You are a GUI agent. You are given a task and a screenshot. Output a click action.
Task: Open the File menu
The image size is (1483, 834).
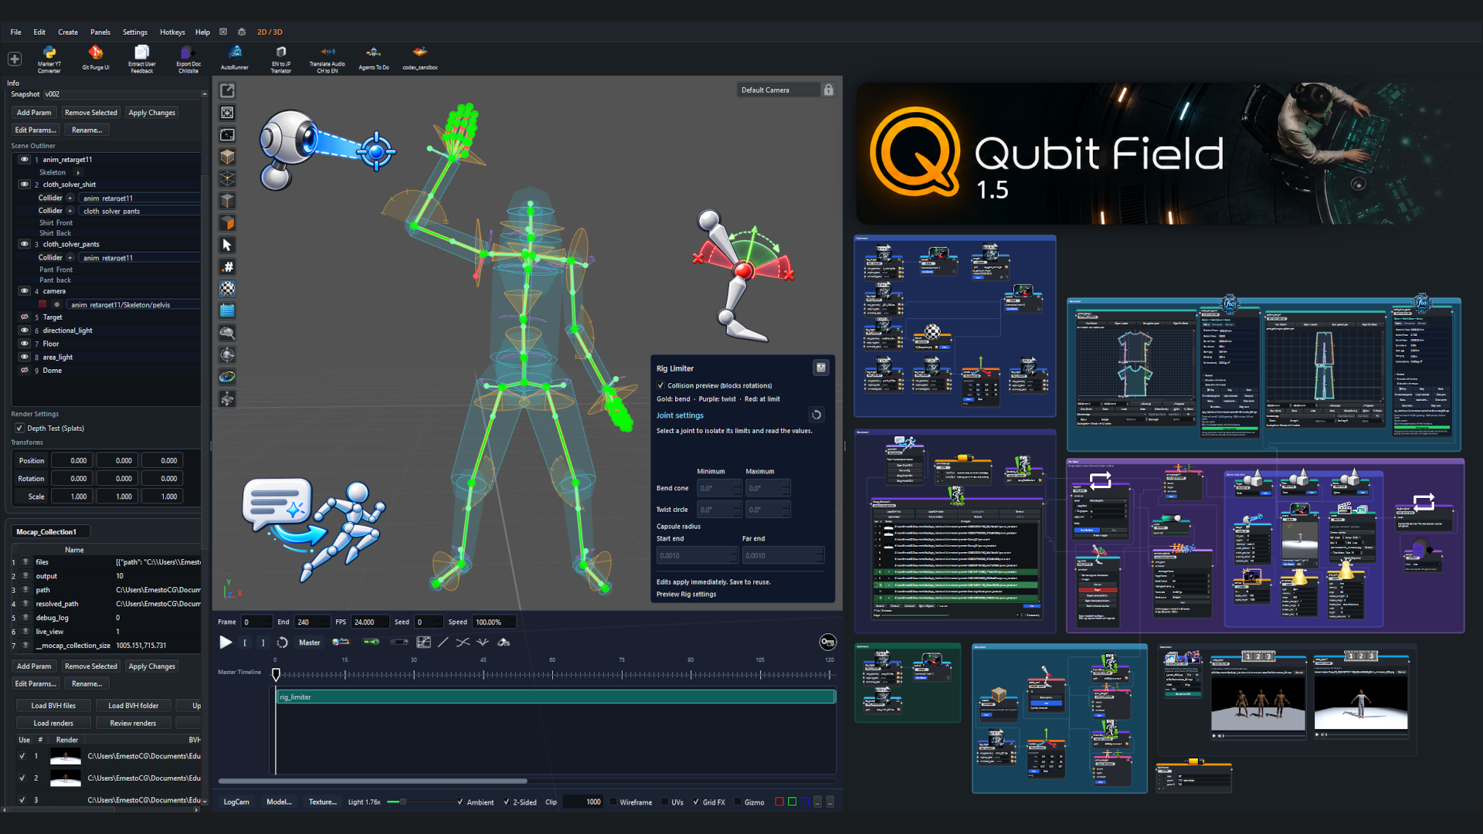click(15, 32)
